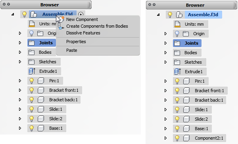Toggle visibility bulb of Pin:1 in left browser
The image size is (238, 144).
pos(31,81)
